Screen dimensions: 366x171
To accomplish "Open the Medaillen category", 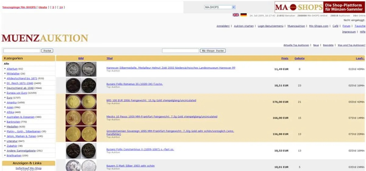I will click(13, 127).
